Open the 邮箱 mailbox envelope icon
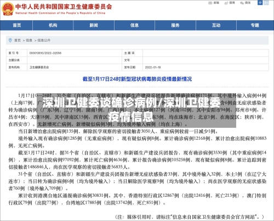This screenshot has height=221, width=274. click(210, 3)
